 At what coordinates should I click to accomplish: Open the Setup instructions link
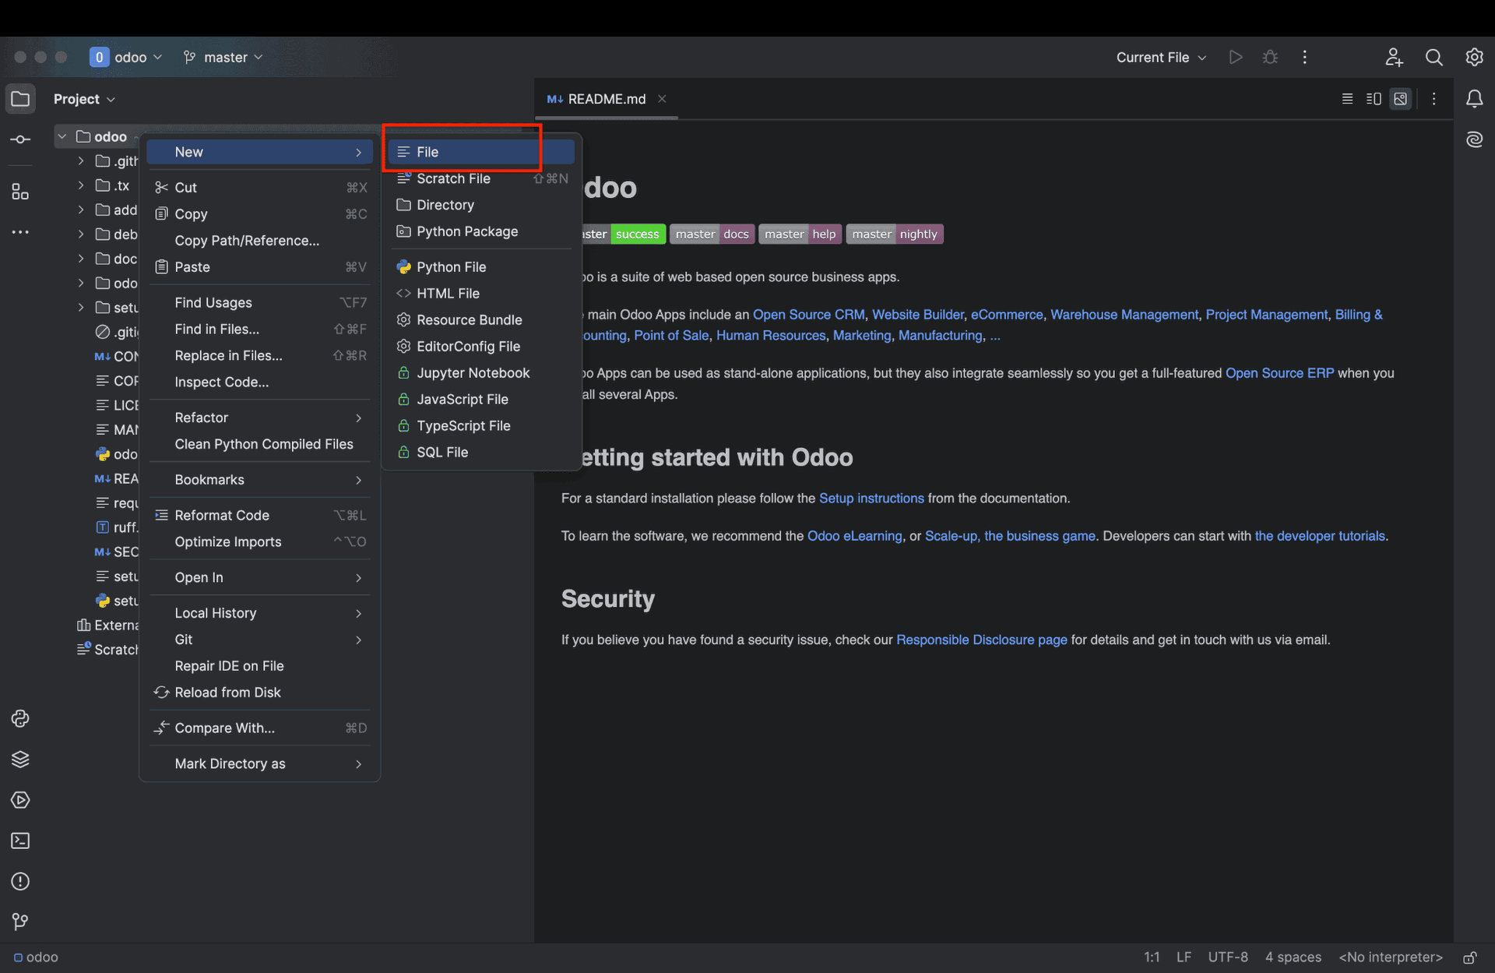coord(871,499)
